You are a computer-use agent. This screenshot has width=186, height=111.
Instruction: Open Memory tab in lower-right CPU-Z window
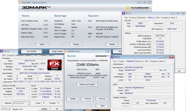click(139, 61)
